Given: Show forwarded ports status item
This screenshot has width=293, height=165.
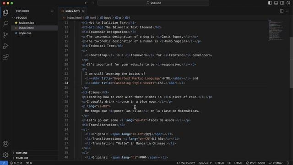Looking at the screenshot, I should tap(29, 163).
